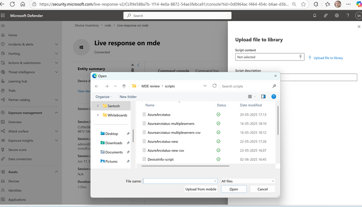
Task: Switch to Command log tab
Action: pyautogui.click(x=207, y=71)
